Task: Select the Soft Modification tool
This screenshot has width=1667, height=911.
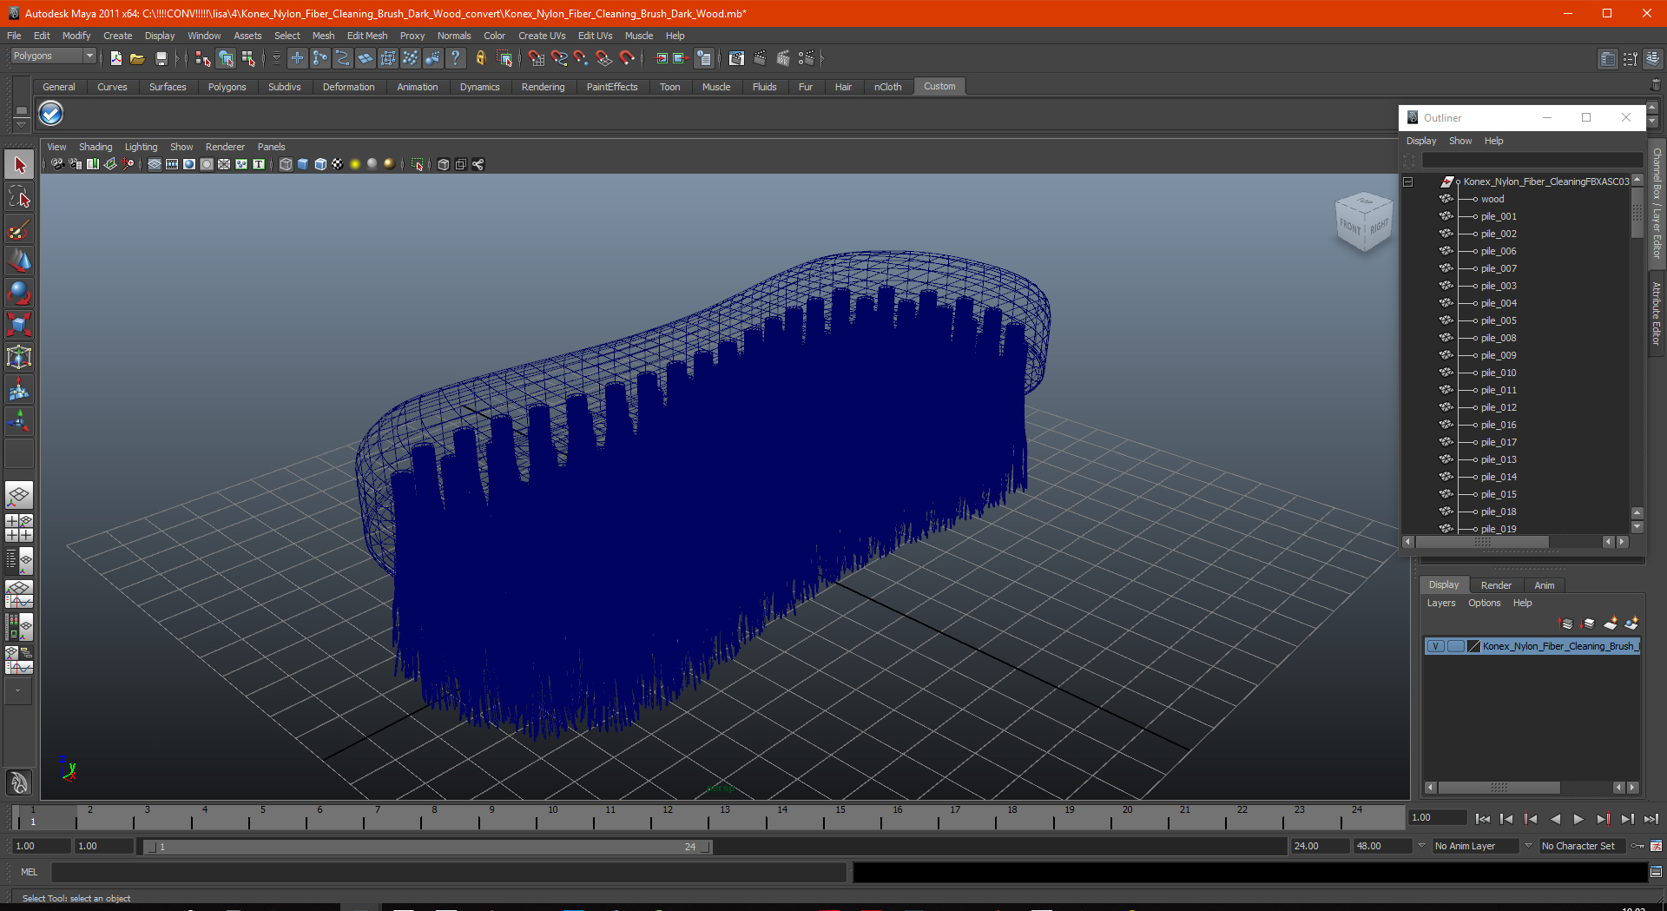Action: tap(19, 390)
